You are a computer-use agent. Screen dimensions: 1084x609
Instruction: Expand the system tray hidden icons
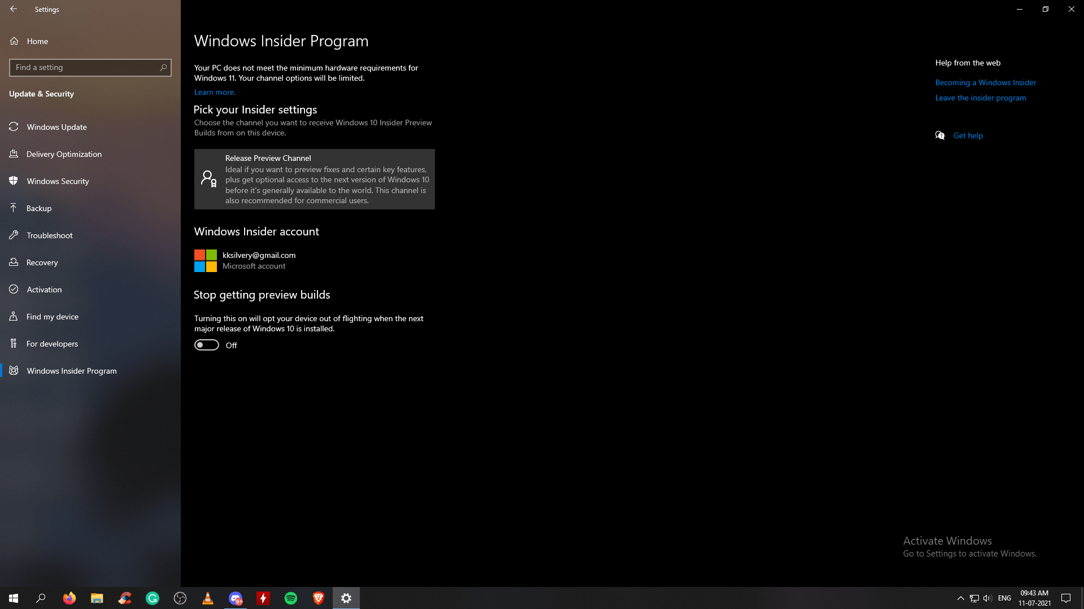(960, 598)
